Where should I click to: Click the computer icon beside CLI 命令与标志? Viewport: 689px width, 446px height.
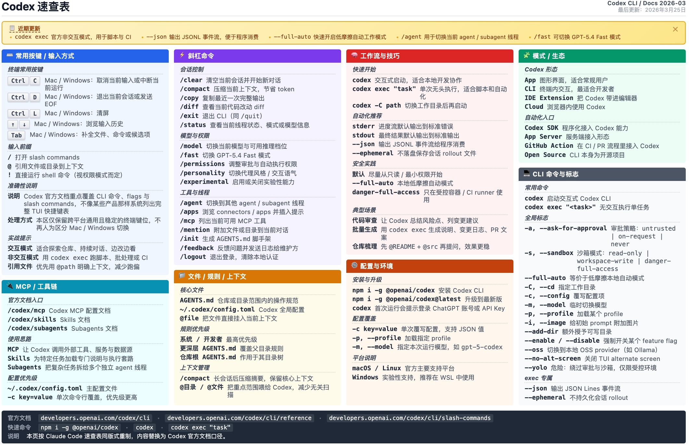527,174
